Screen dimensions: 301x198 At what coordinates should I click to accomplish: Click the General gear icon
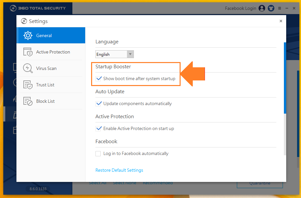point(28,35)
